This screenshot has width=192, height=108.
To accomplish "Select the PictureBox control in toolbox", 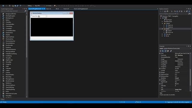I will click(9, 96).
